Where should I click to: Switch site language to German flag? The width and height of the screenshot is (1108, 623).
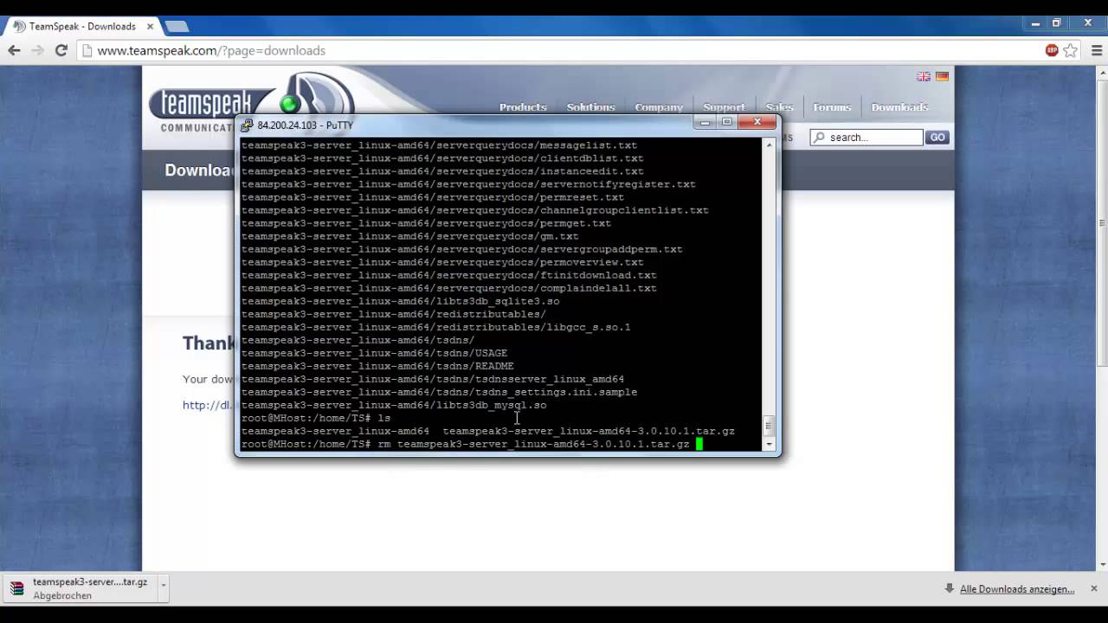942,76
